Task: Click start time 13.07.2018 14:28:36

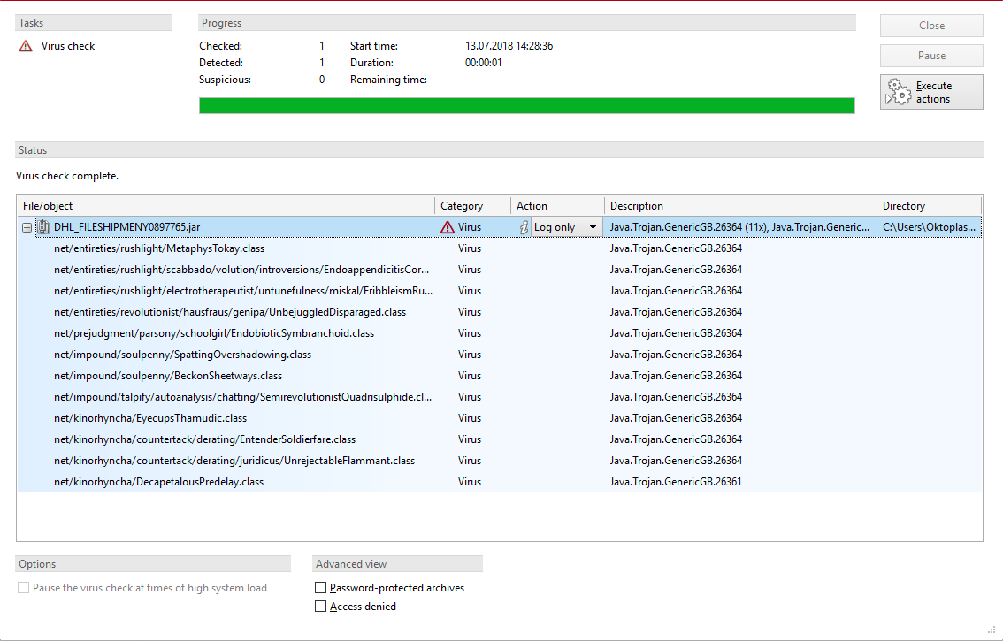Action: pos(509,46)
